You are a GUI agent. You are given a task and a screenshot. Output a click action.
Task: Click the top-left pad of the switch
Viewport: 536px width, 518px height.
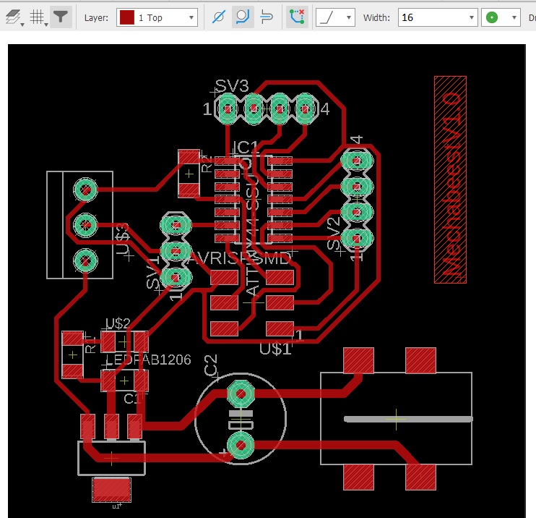click(358, 360)
